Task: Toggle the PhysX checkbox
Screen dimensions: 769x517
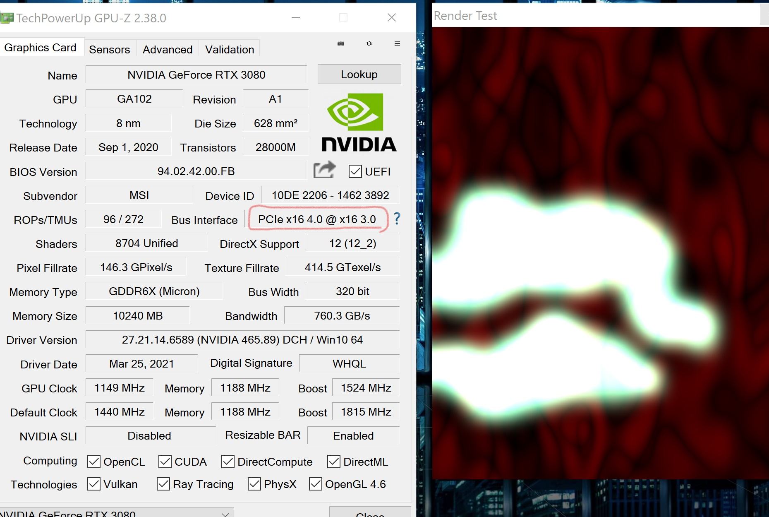Action: point(254,484)
